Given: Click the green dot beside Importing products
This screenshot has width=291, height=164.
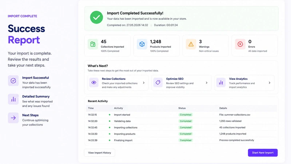Looking at the screenshot, I should click(109, 134).
